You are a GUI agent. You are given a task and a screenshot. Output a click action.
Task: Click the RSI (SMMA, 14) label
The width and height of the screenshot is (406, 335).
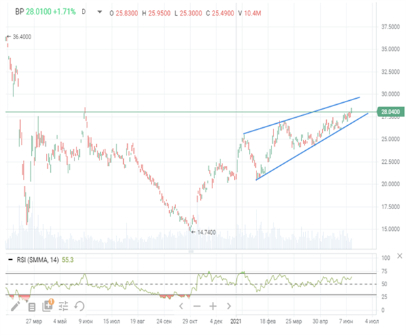coord(38,260)
